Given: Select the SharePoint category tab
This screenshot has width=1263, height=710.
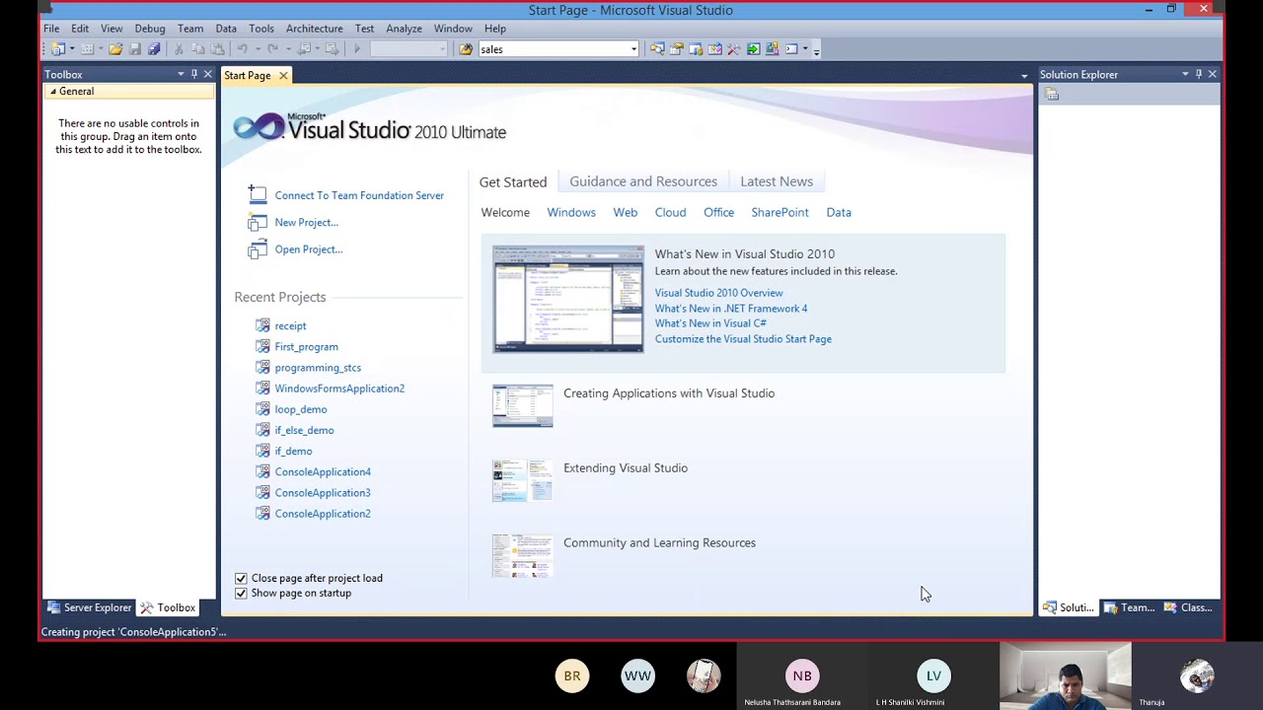Looking at the screenshot, I should click(x=780, y=212).
